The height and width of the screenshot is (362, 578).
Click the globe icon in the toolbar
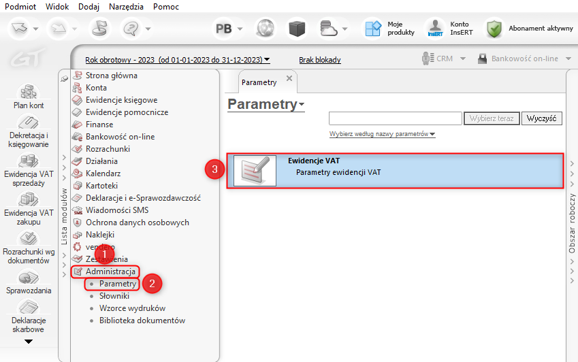click(266, 29)
